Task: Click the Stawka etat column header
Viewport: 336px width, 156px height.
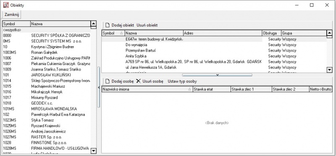Action: [212, 89]
